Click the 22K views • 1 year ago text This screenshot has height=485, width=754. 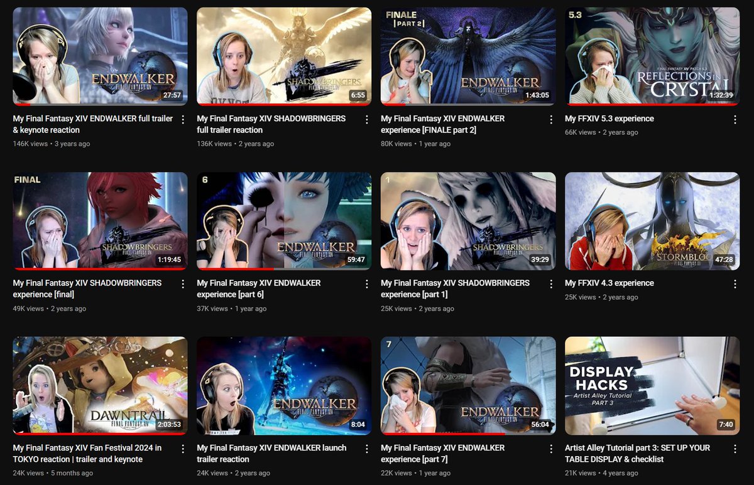tap(416, 473)
